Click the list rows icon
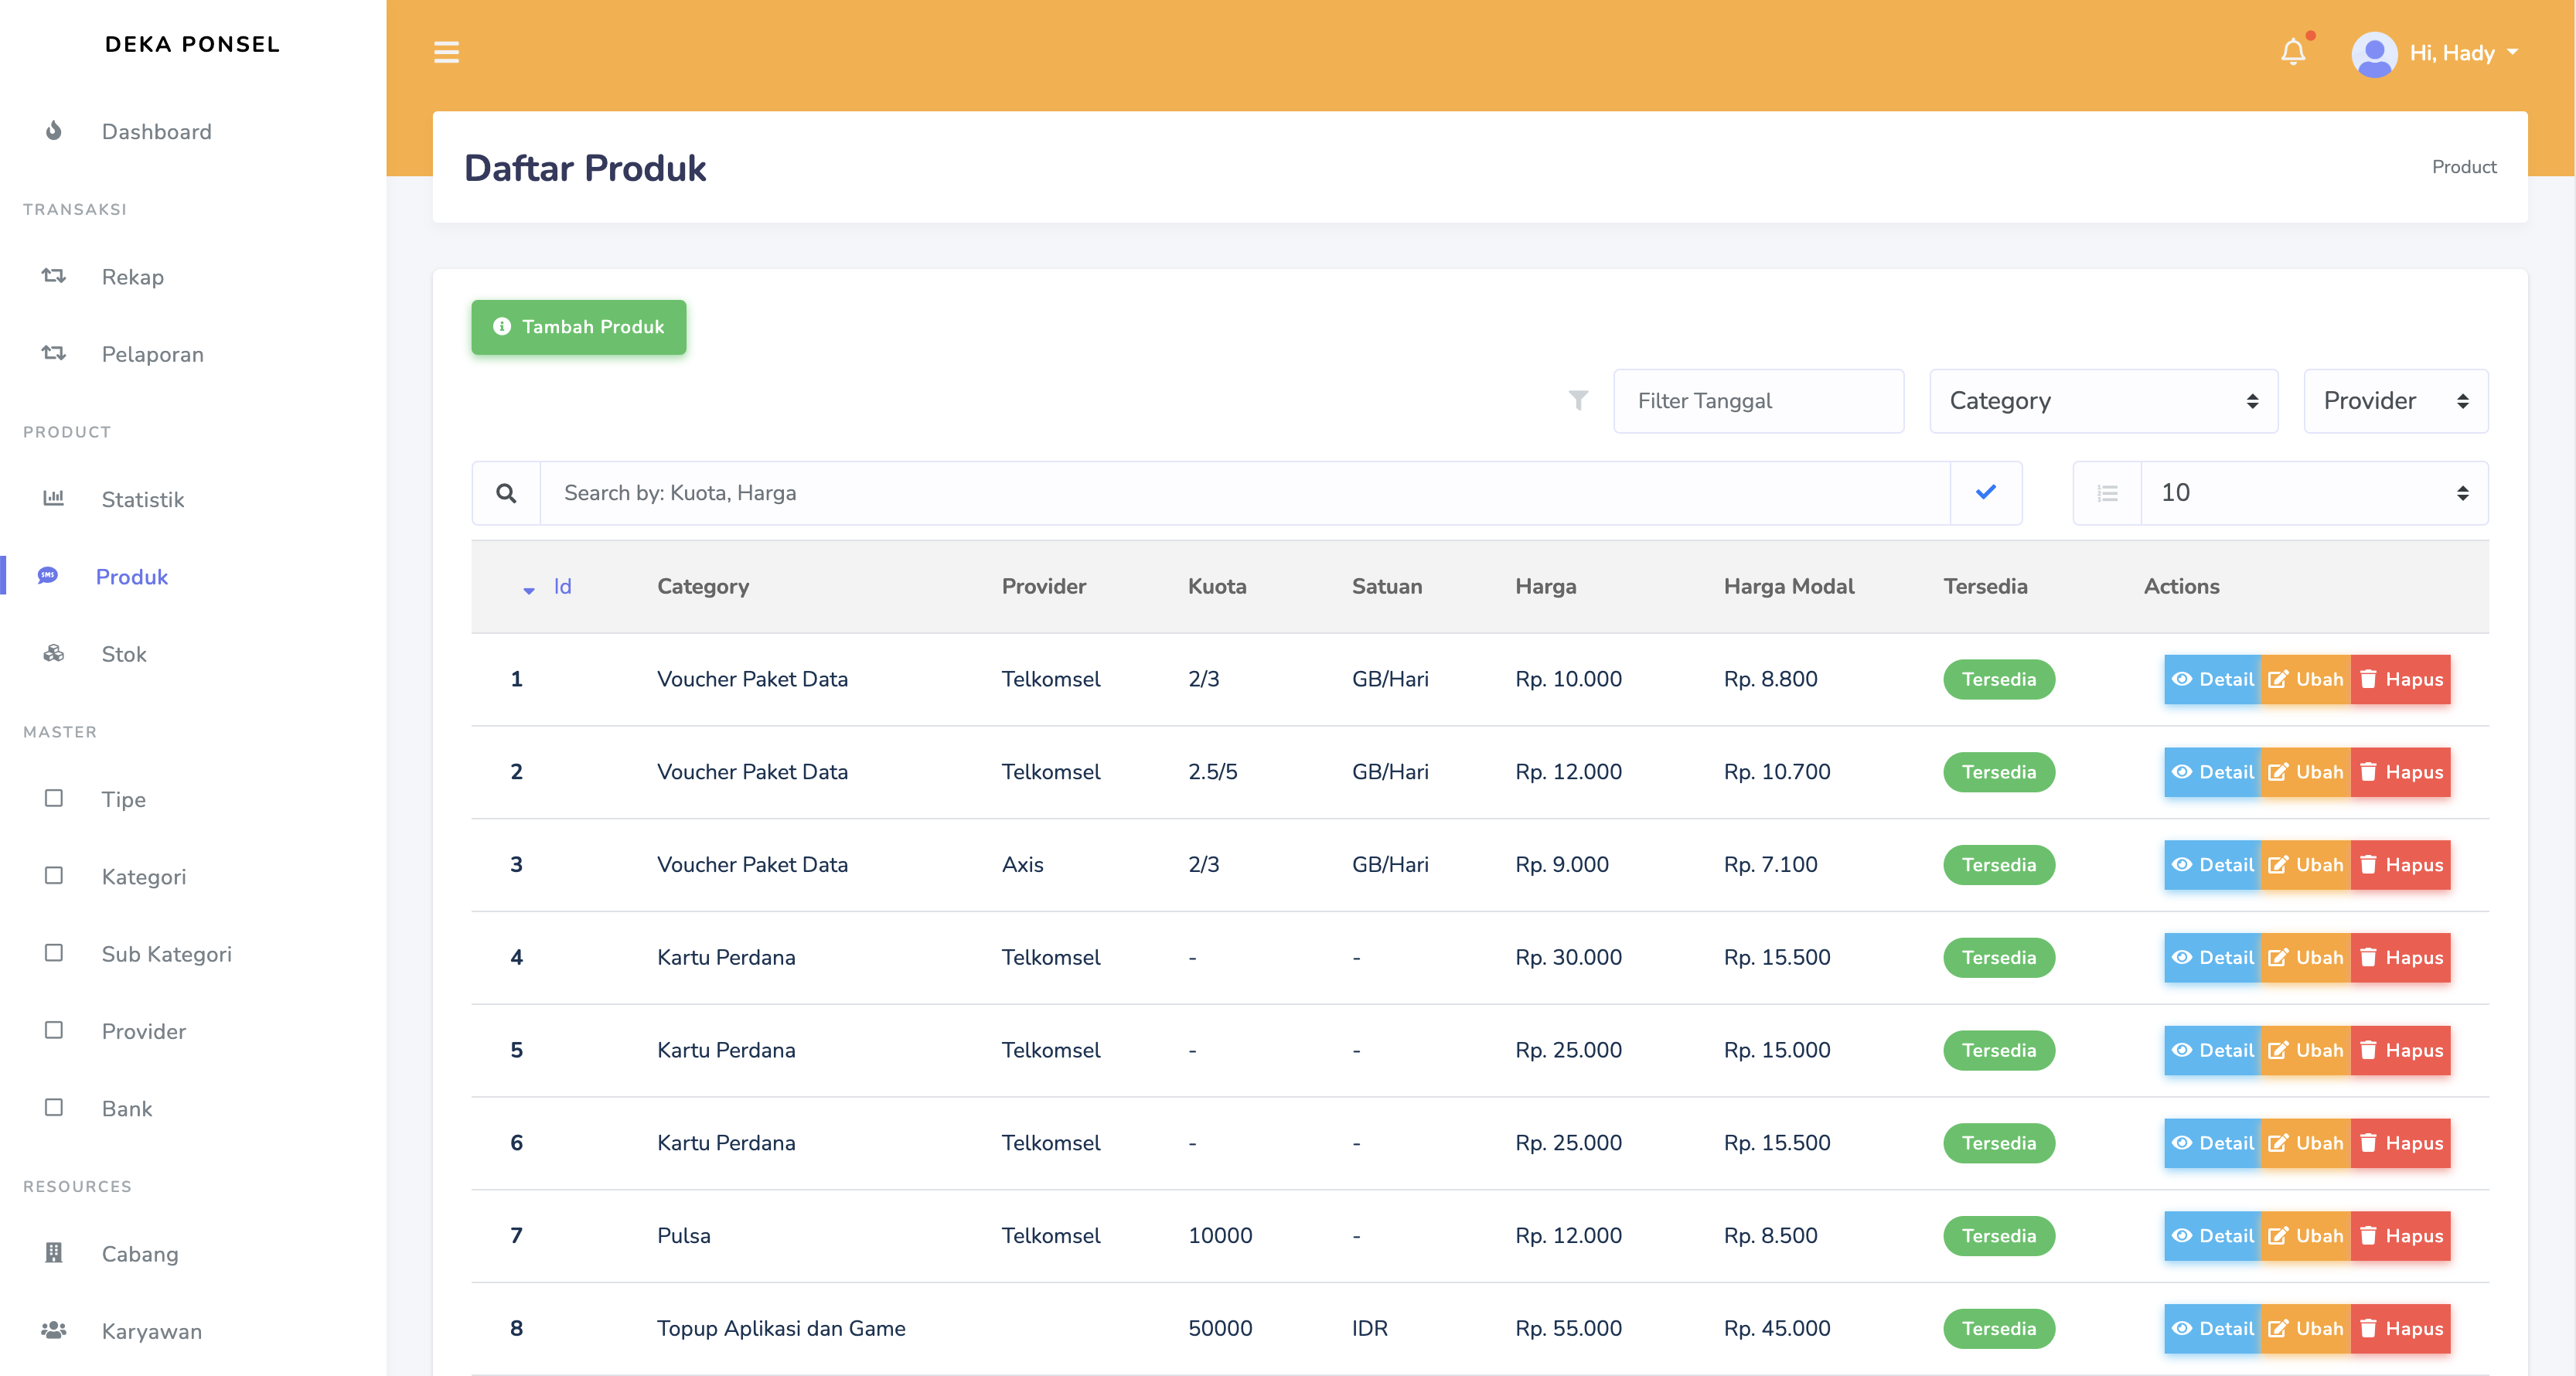 tap(2107, 493)
